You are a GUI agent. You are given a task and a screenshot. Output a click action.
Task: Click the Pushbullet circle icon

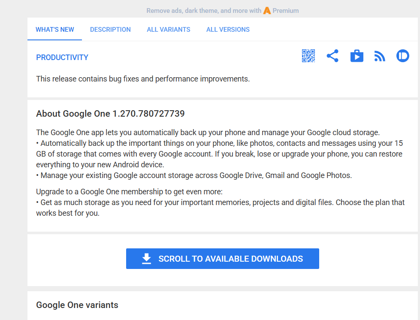click(402, 56)
